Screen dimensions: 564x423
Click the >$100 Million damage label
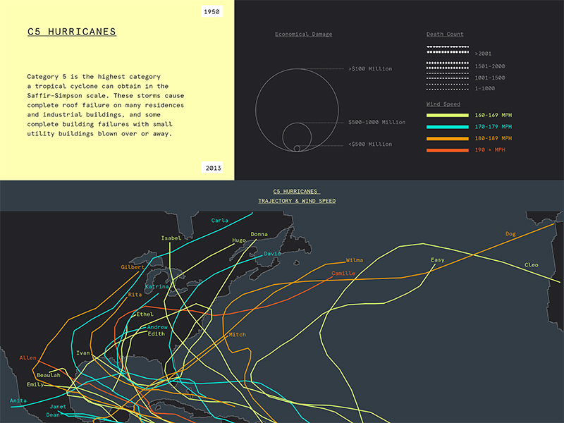tap(370, 68)
